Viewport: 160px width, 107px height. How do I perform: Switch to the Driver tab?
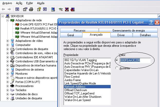tap(121, 35)
